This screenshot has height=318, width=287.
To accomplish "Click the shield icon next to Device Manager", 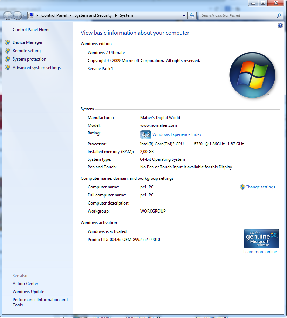I will (7, 42).
